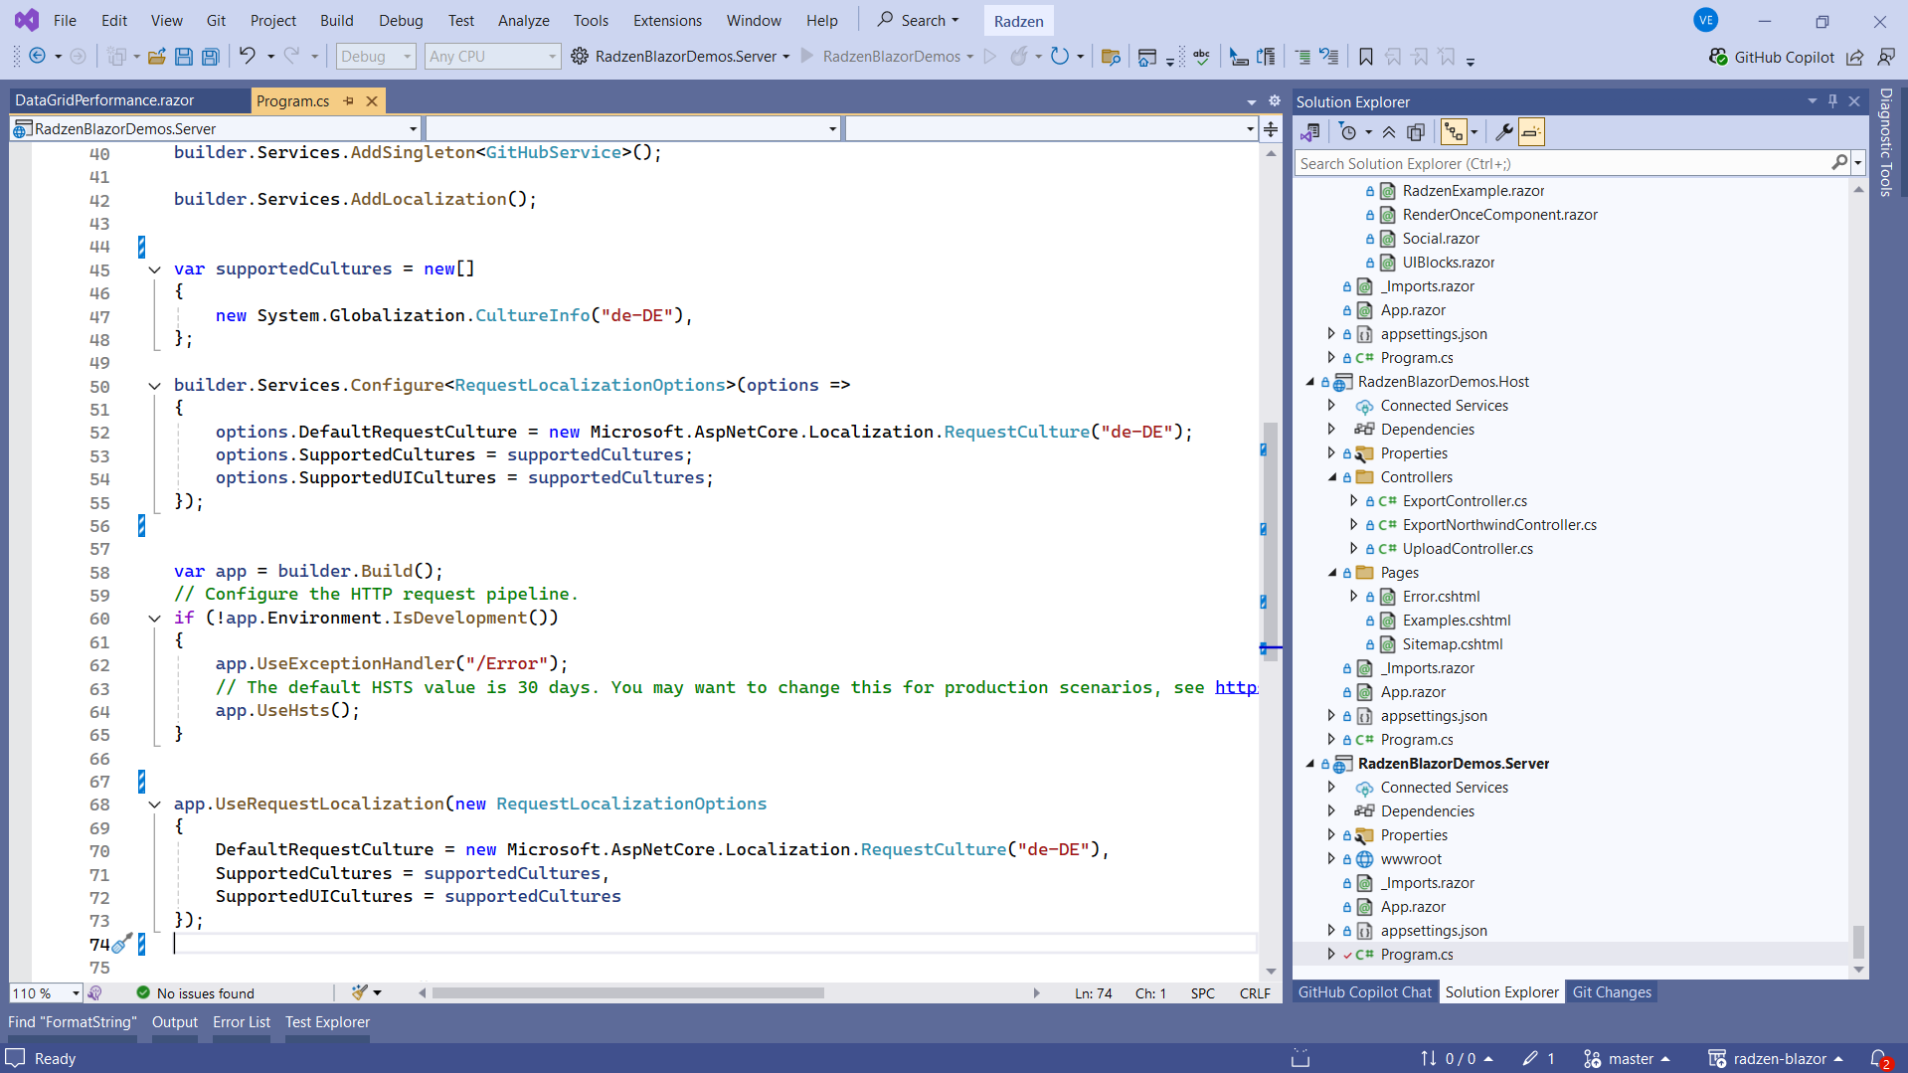Click the master branch button in the status bar
Image resolution: width=1908 pixels, height=1073 pixels.
coord(1627,1059)
